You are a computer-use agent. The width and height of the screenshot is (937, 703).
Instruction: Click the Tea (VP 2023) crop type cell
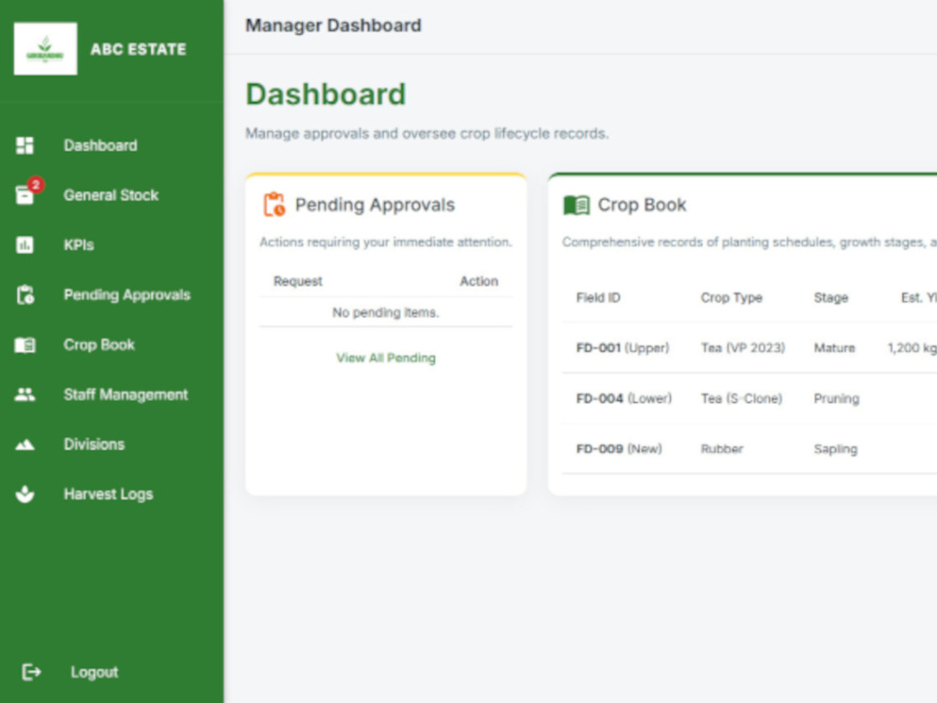[743, 348]
